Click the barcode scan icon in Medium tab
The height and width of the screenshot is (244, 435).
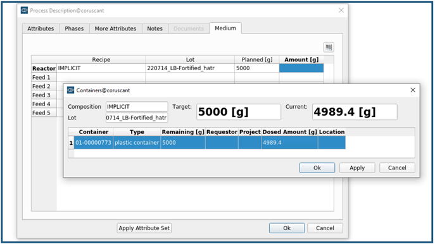click(329, 47)
